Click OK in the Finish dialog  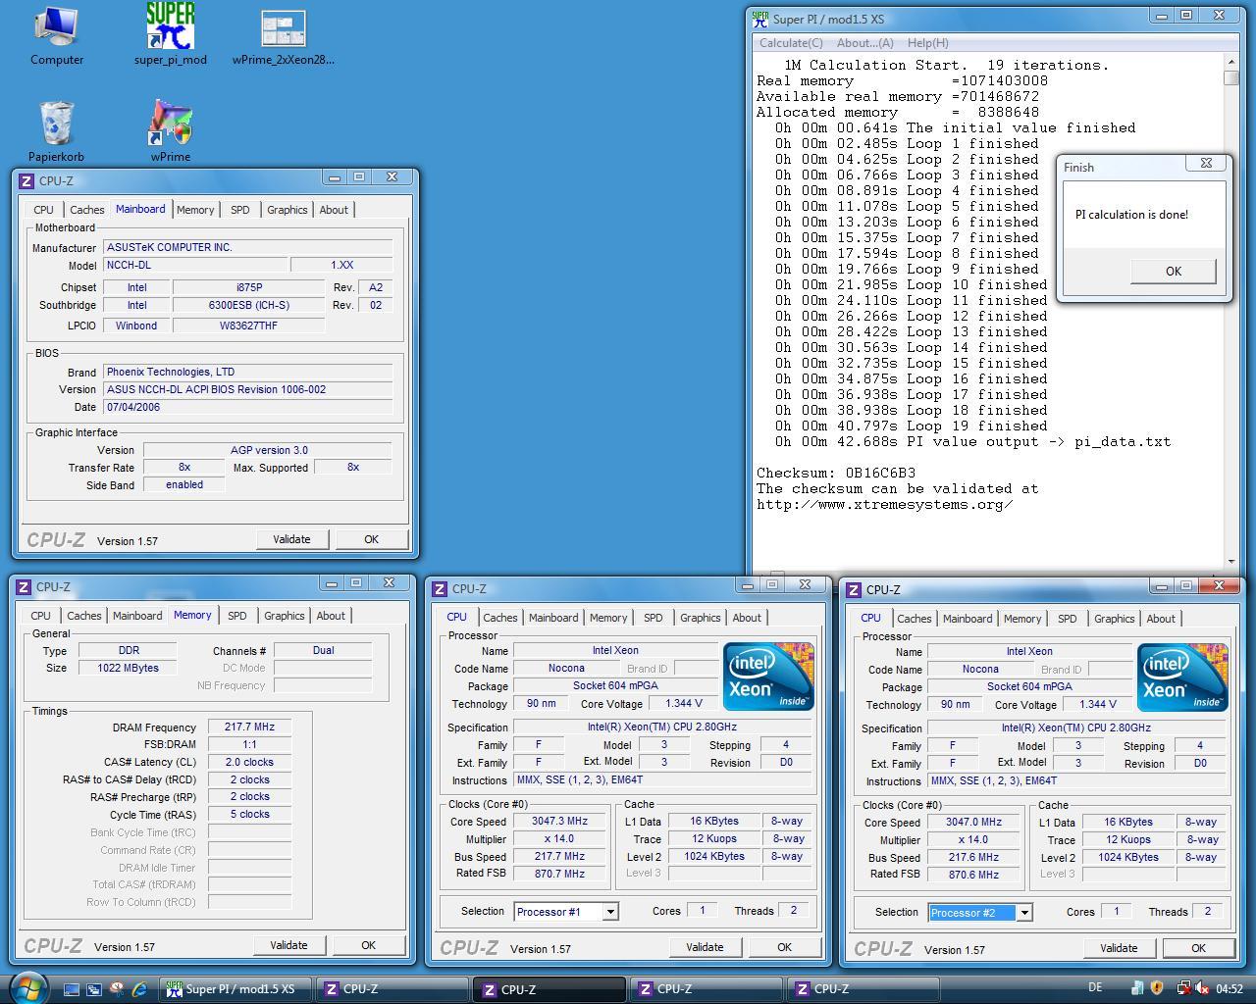[x=1173, y=272]
